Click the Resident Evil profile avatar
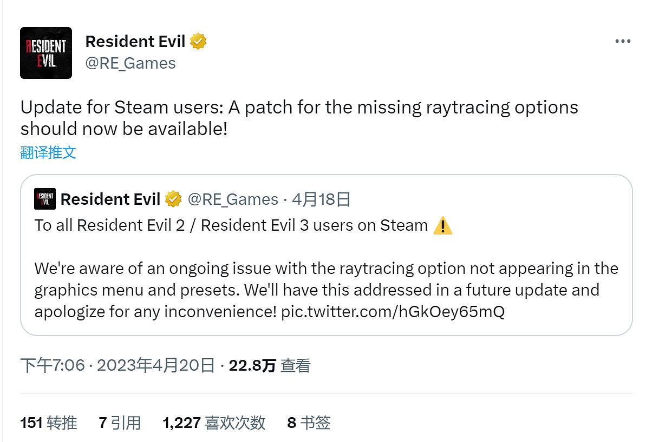 click(x=46, y=53)
